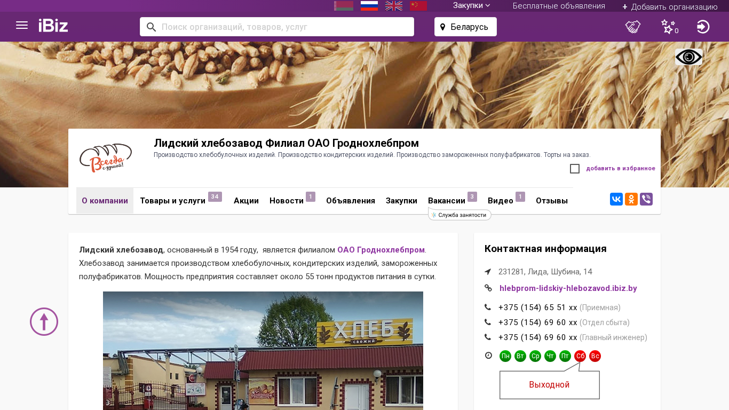Viewport: 729px width, 410px height.
Task: Click the Friday working day circle
Action: 565,356
